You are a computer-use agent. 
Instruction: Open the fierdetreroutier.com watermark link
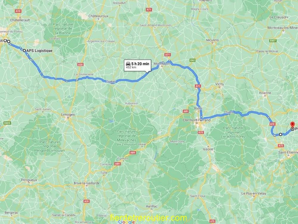[x=148, y=218]
